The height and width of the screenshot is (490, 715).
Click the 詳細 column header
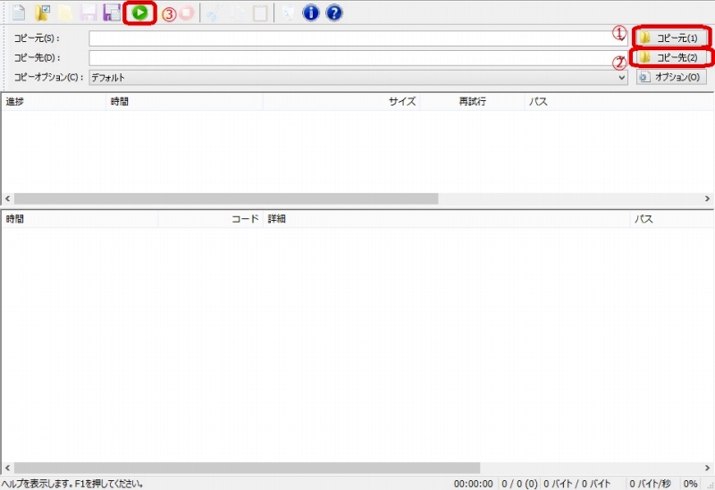pyautogui.click(x=447, y=219)
